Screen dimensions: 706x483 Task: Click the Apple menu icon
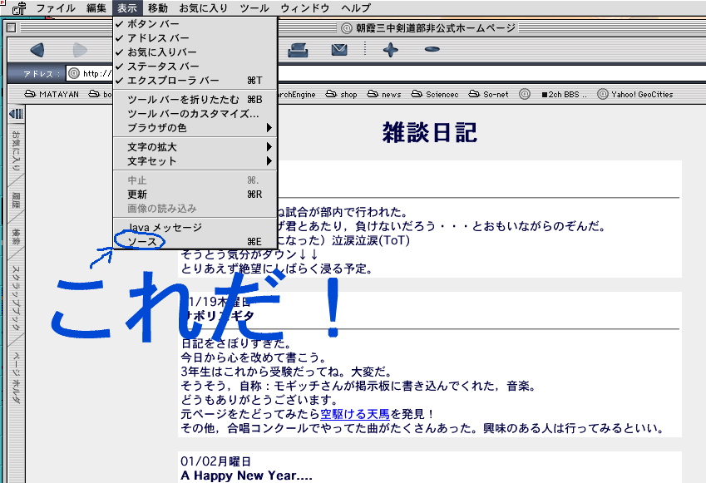[x=17, y=8]
